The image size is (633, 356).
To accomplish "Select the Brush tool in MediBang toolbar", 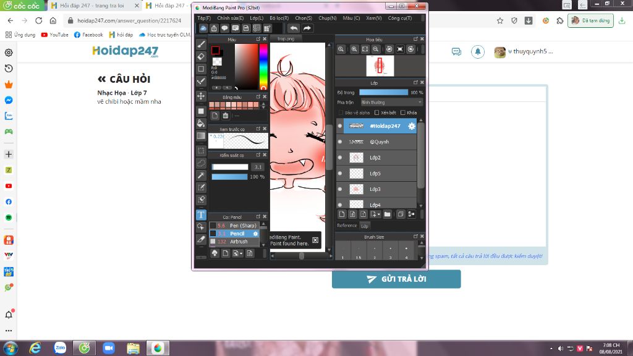I will coord(201,44).
